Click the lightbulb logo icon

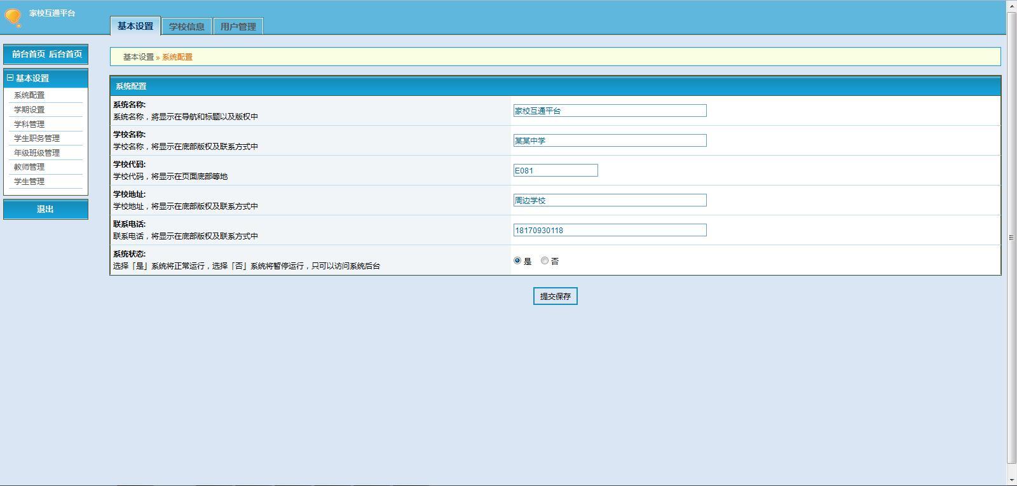pyautogui.click(x=13, y=18)
